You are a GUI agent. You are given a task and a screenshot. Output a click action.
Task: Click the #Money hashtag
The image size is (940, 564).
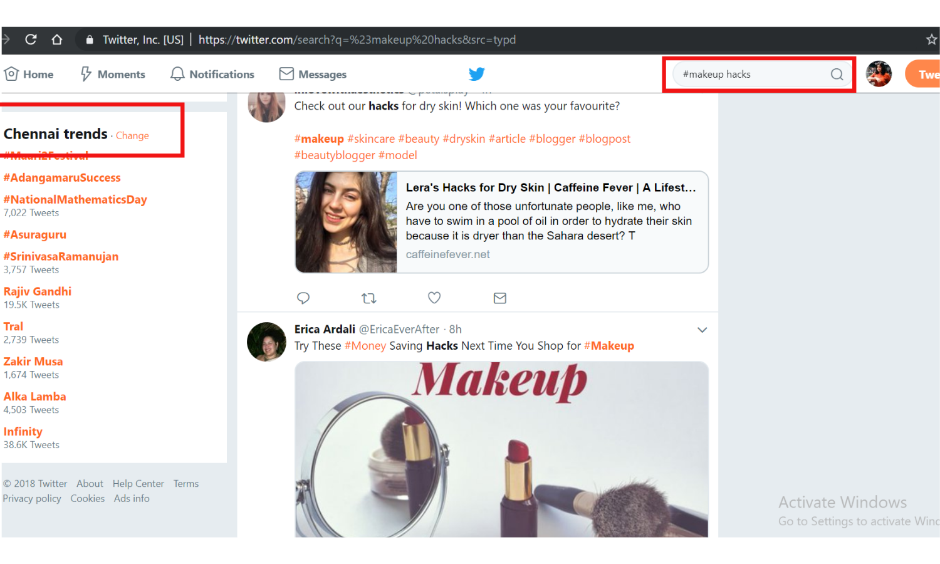tap(365, 345)
